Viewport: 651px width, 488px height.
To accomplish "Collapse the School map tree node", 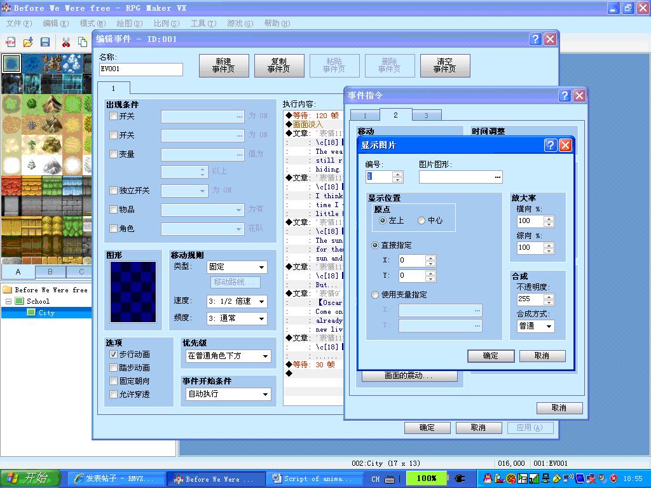I will point(8,301).
